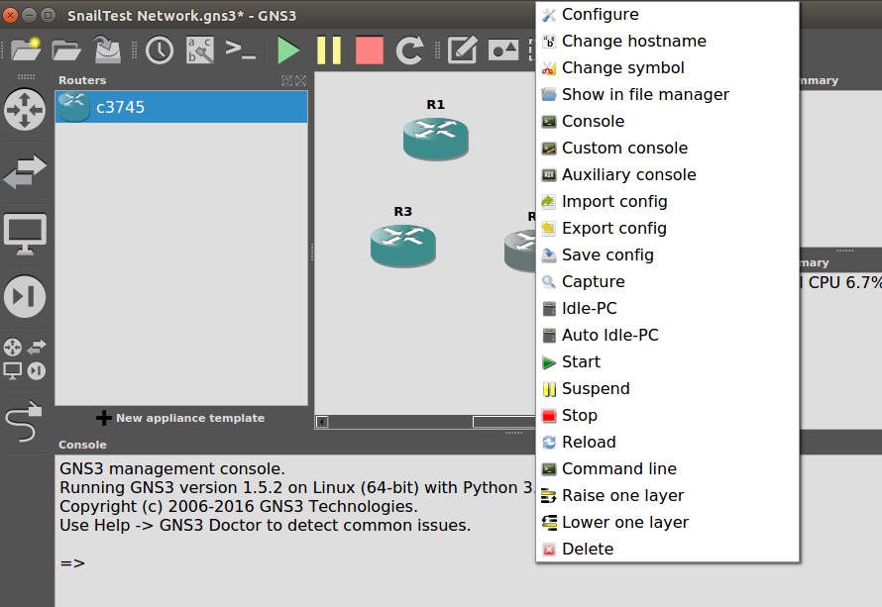Viewport: 882px width, 607px height.
Task: Select router R3 on the canvas
Action: pos(402,246)
